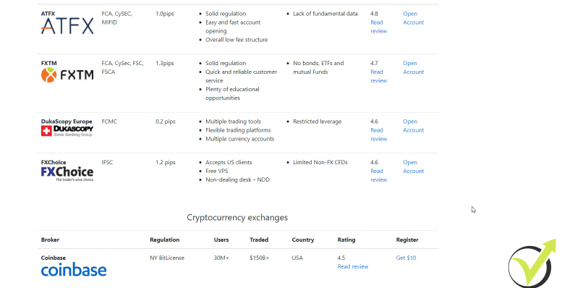Click the Dukascopy Swiss Banking Group logo
This screenshot has height=288, width=562.
[67, 131]
